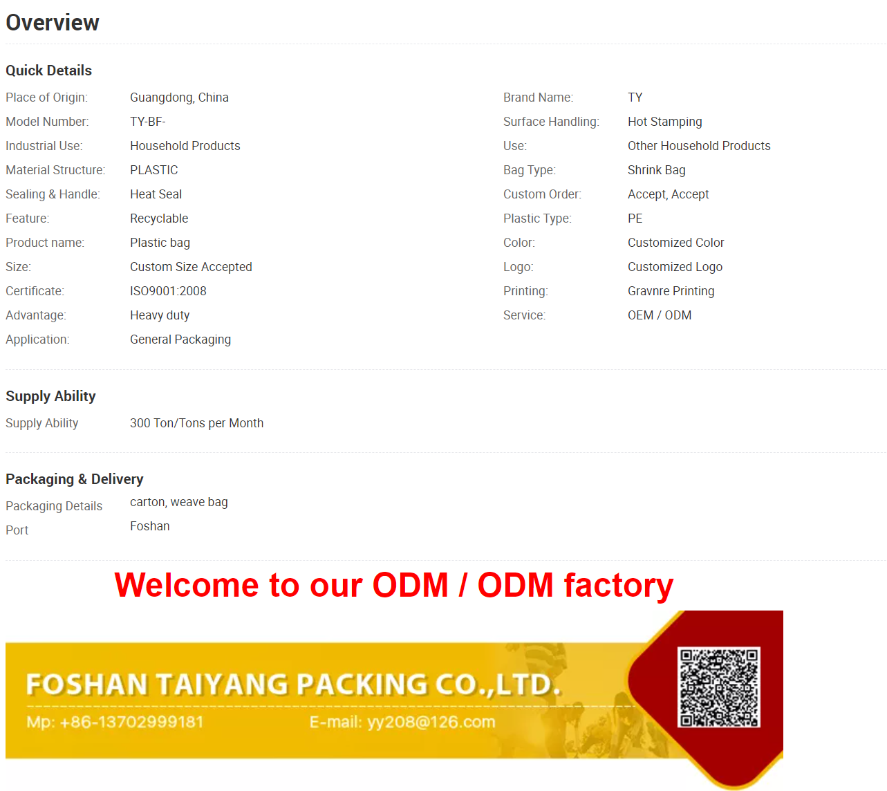
Task: Click the Port label
Action: (17, 530)
